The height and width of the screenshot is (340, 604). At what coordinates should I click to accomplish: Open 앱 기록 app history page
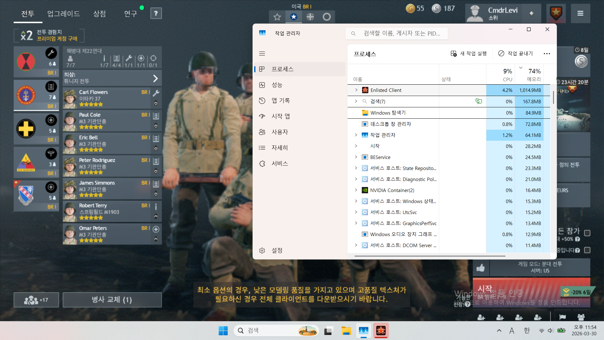point(280,101)
